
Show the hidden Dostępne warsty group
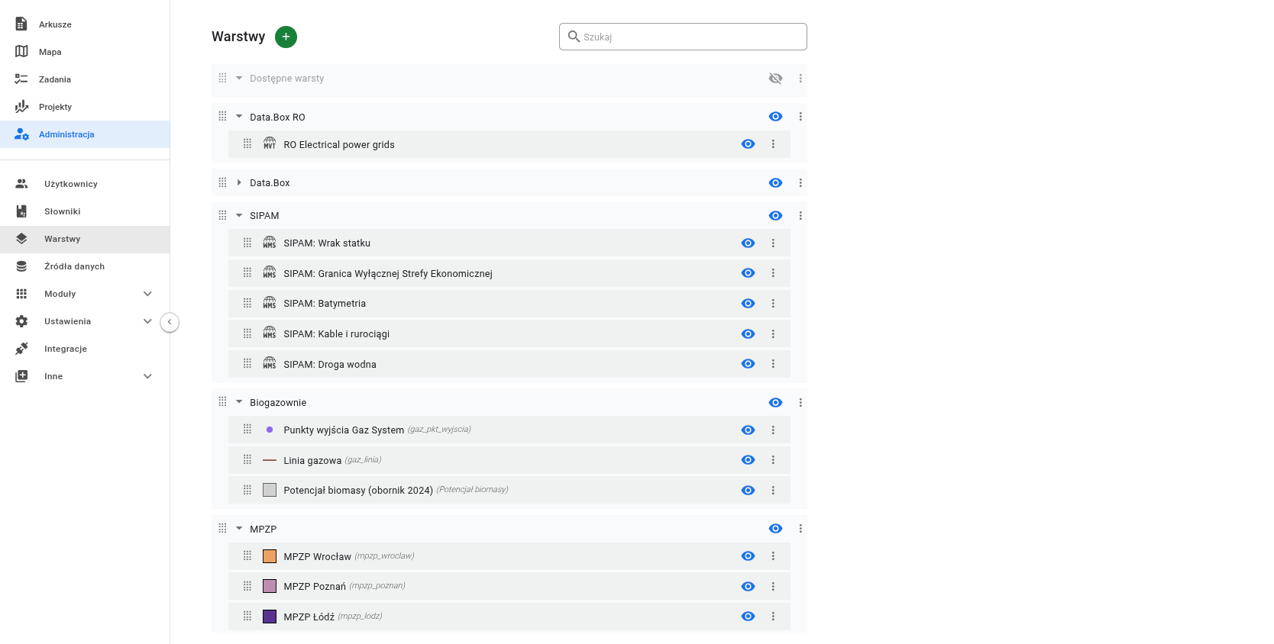coord(775,79)
